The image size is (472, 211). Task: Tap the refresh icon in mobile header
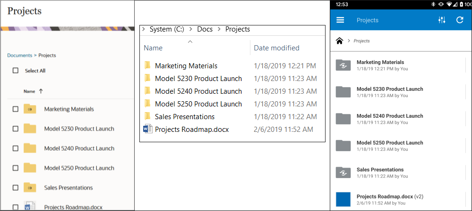pos(460,20)
